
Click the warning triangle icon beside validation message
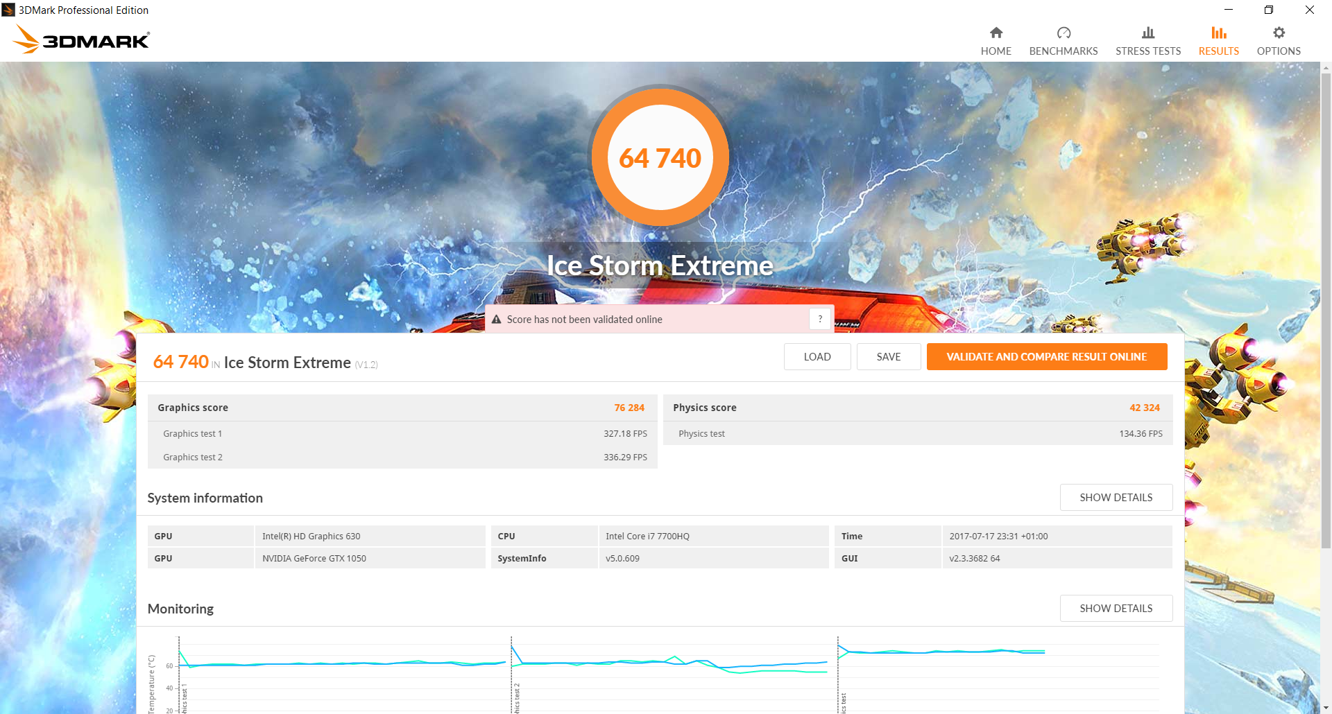pyautogui.click(x=496, y=320)
